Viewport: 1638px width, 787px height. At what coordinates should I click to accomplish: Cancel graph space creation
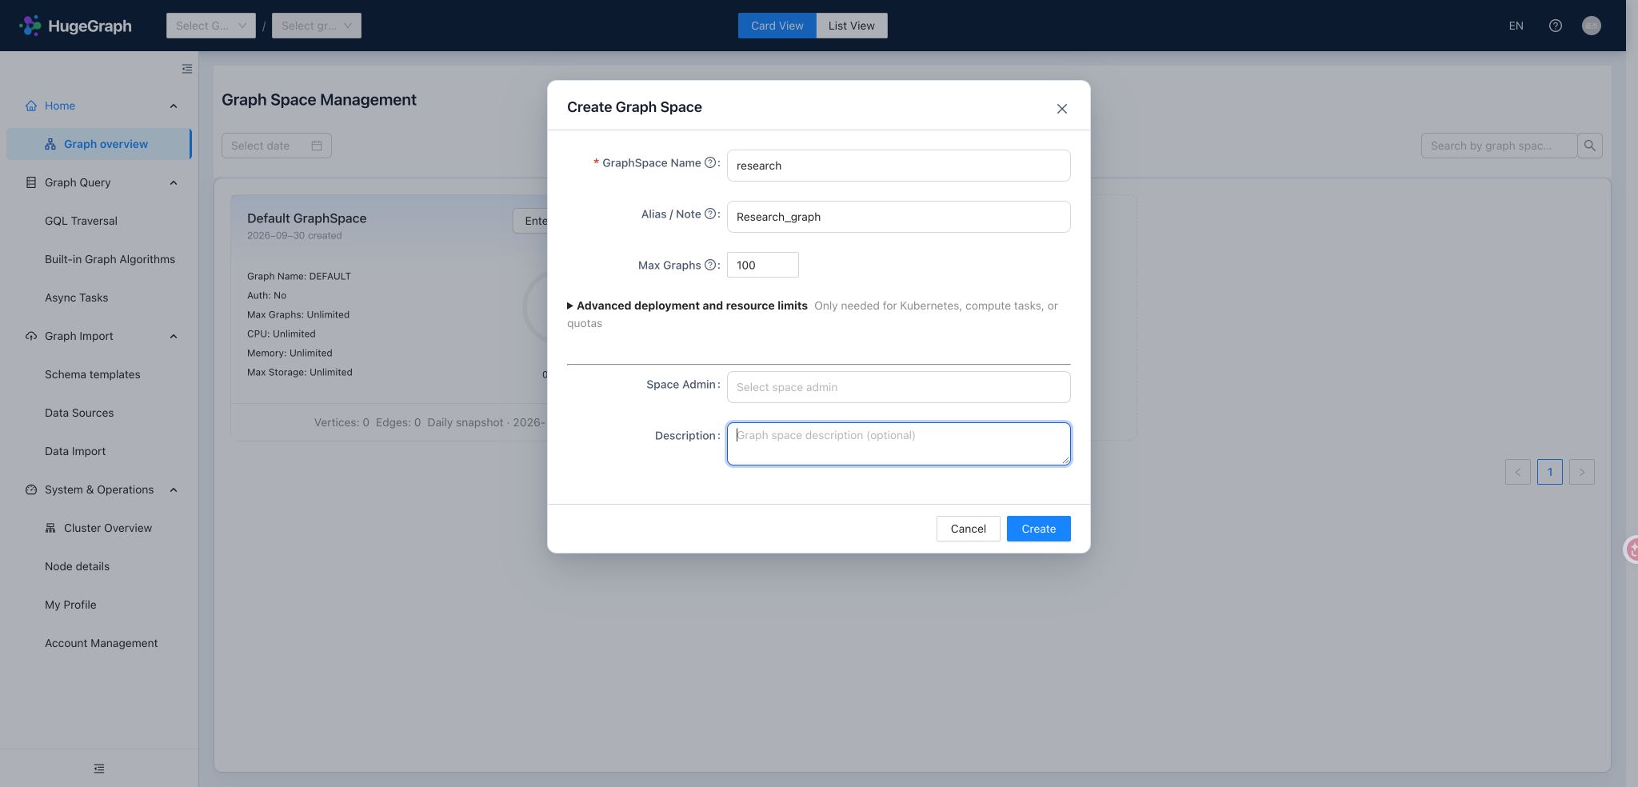pos(968,529)
